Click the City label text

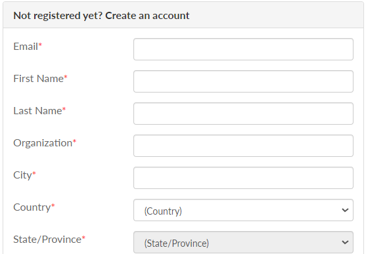[x=22, y=175]
